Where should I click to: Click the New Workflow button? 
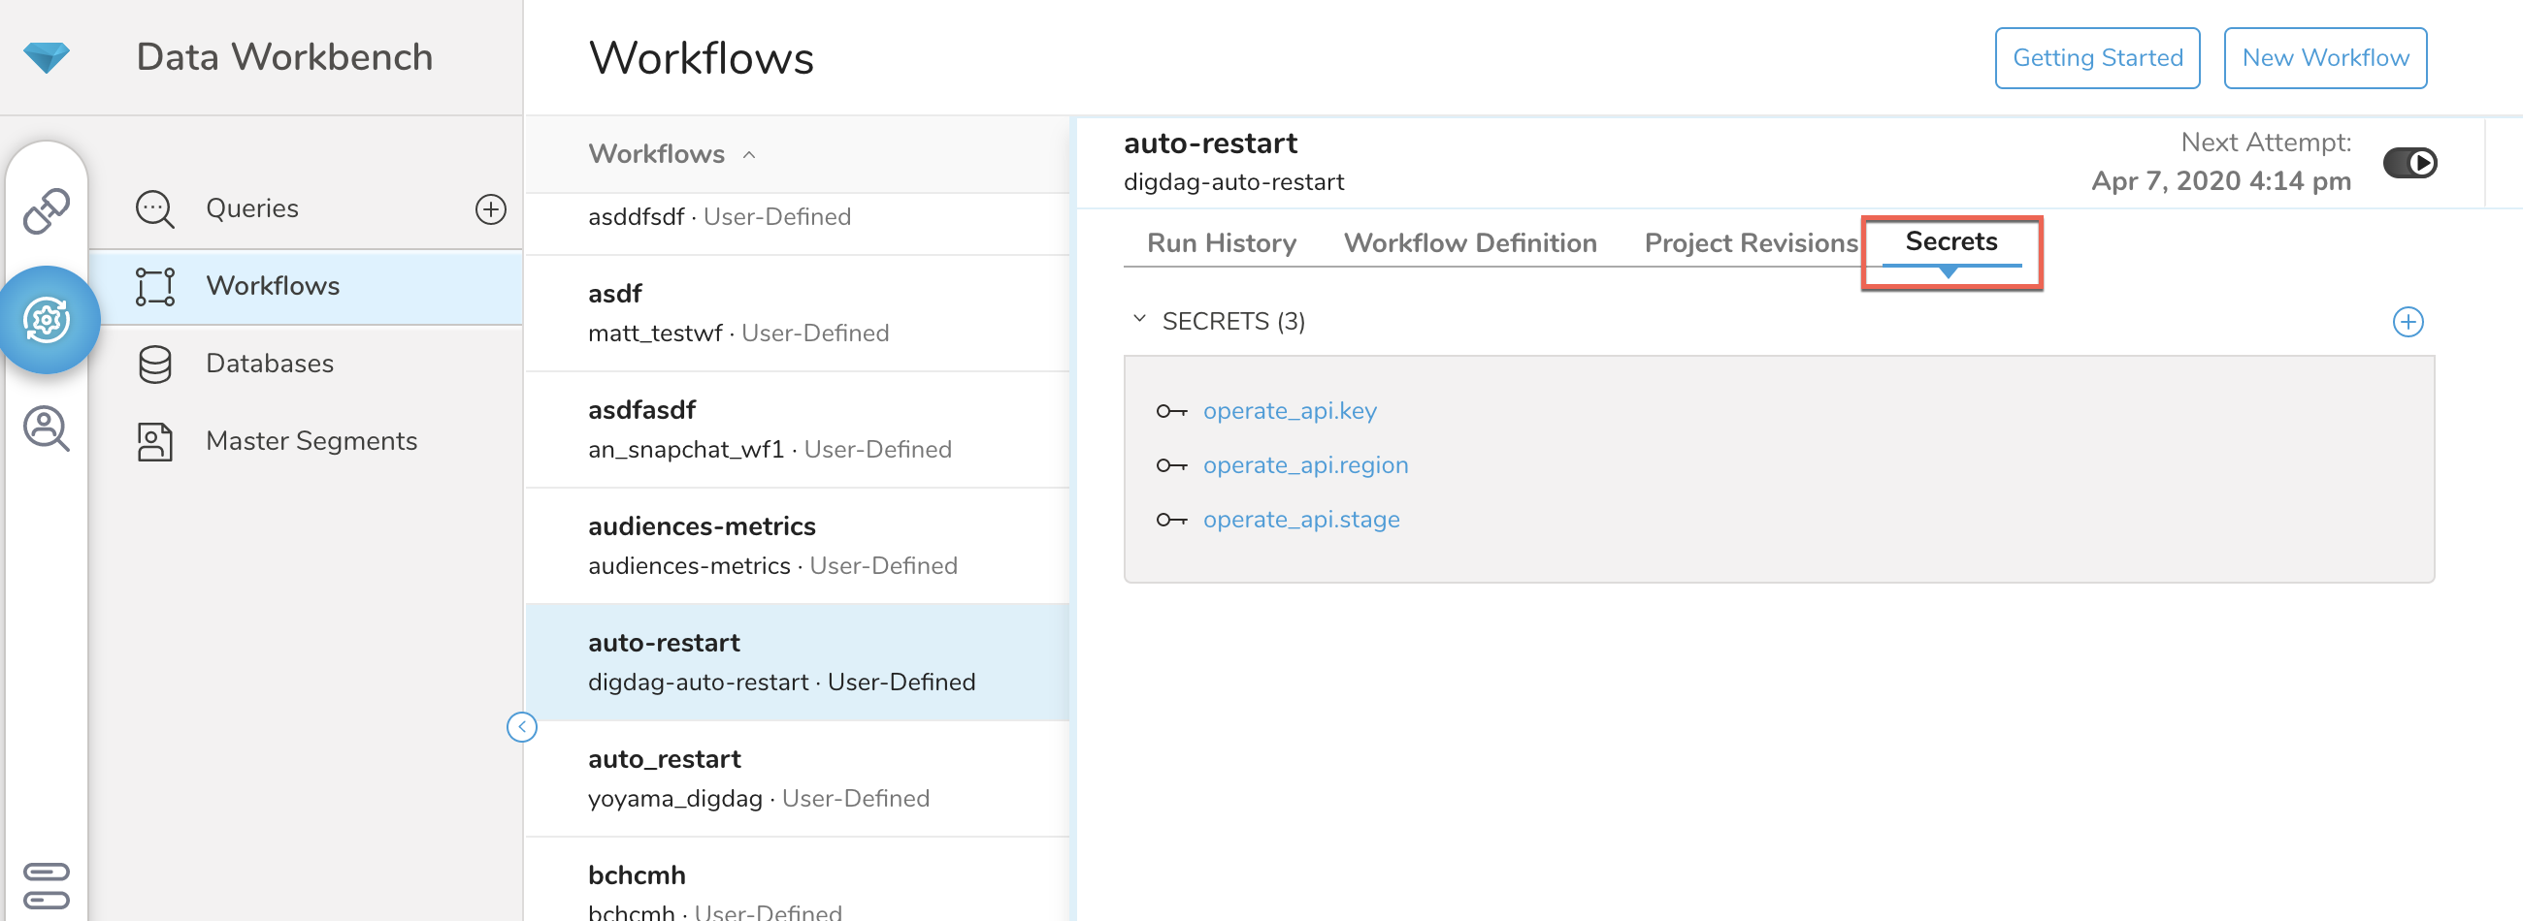[2324, 58]
